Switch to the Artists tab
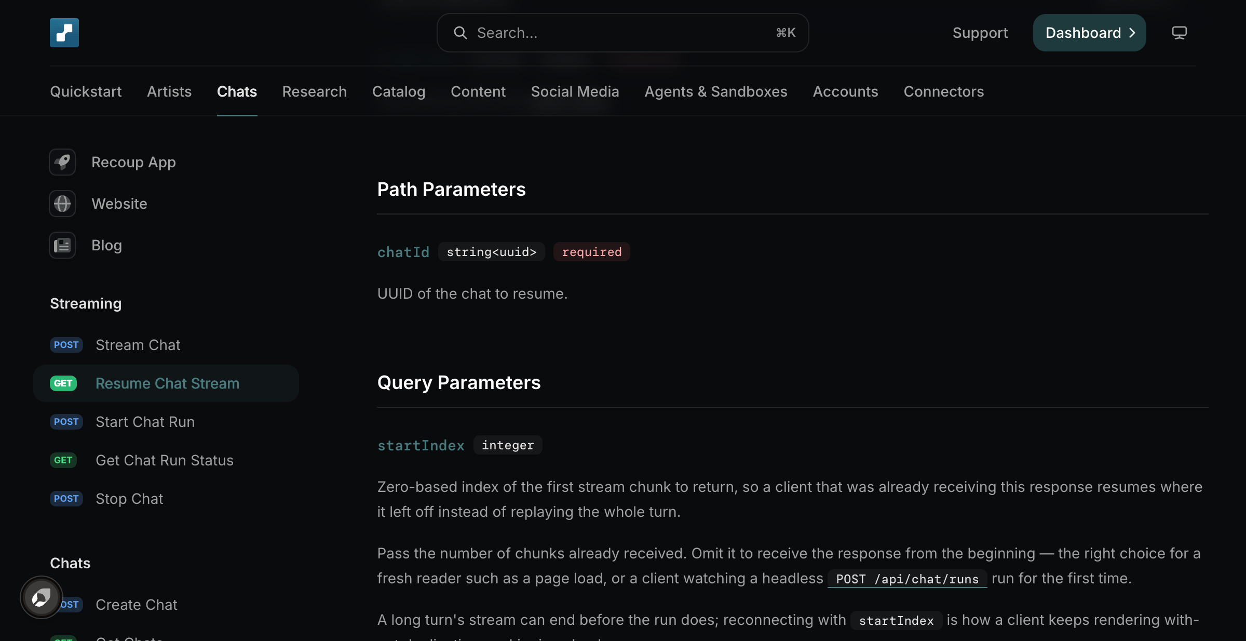The image size is (1246, 641). 169,91
